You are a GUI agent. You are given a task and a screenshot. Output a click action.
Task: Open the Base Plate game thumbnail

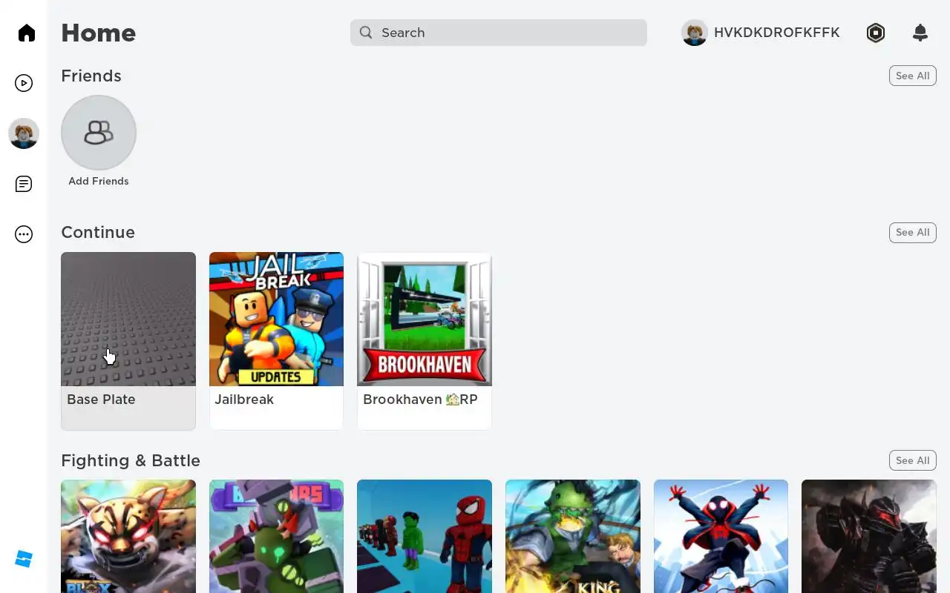[x=128, y=319]
